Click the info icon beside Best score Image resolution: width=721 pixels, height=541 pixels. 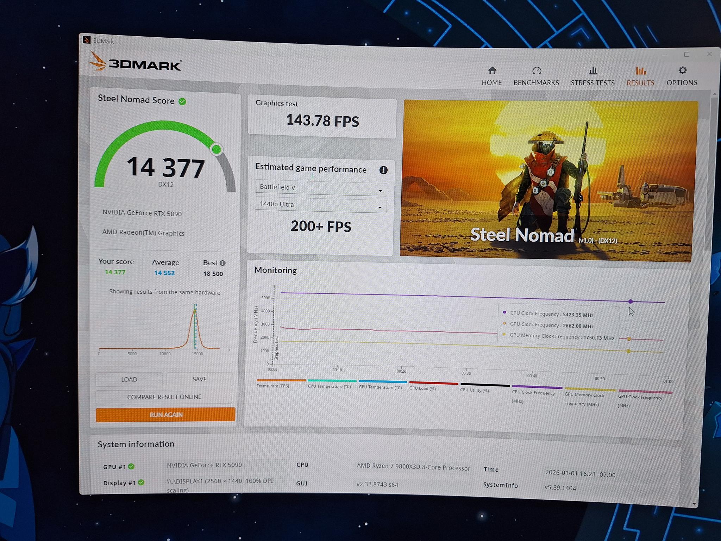click(x=222, y=263)
